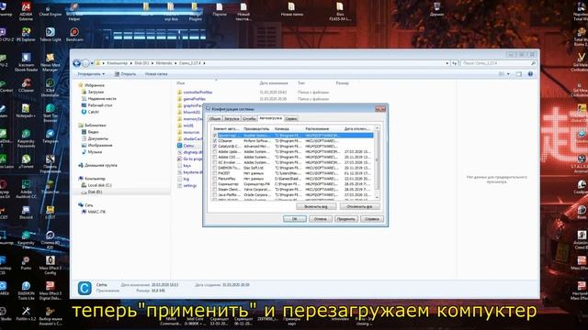This screenshot has width=588, height=330.
Task: Open controllerProfiles folder in Explorer
Action: pyautogui.click(x=195, y=92)
